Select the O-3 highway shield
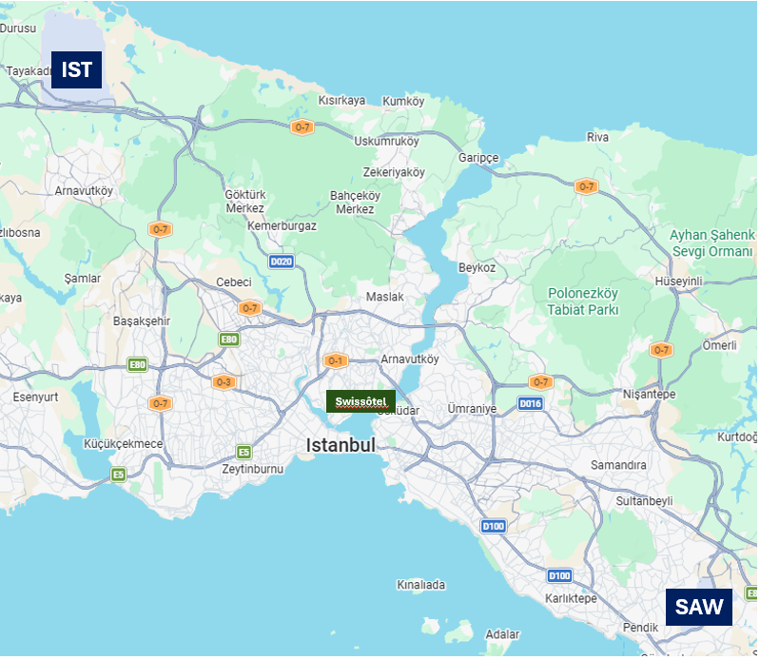 pyautogui.click(x=224, y=382)
